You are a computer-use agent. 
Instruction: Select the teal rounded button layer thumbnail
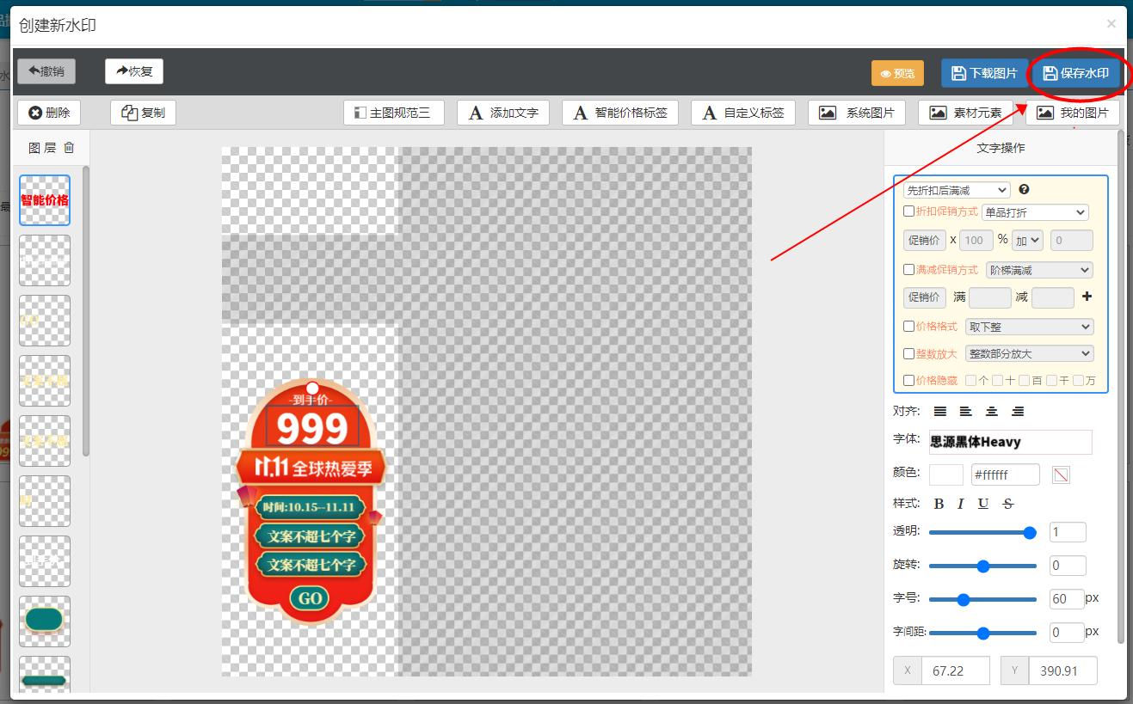(x=45, y=621)
